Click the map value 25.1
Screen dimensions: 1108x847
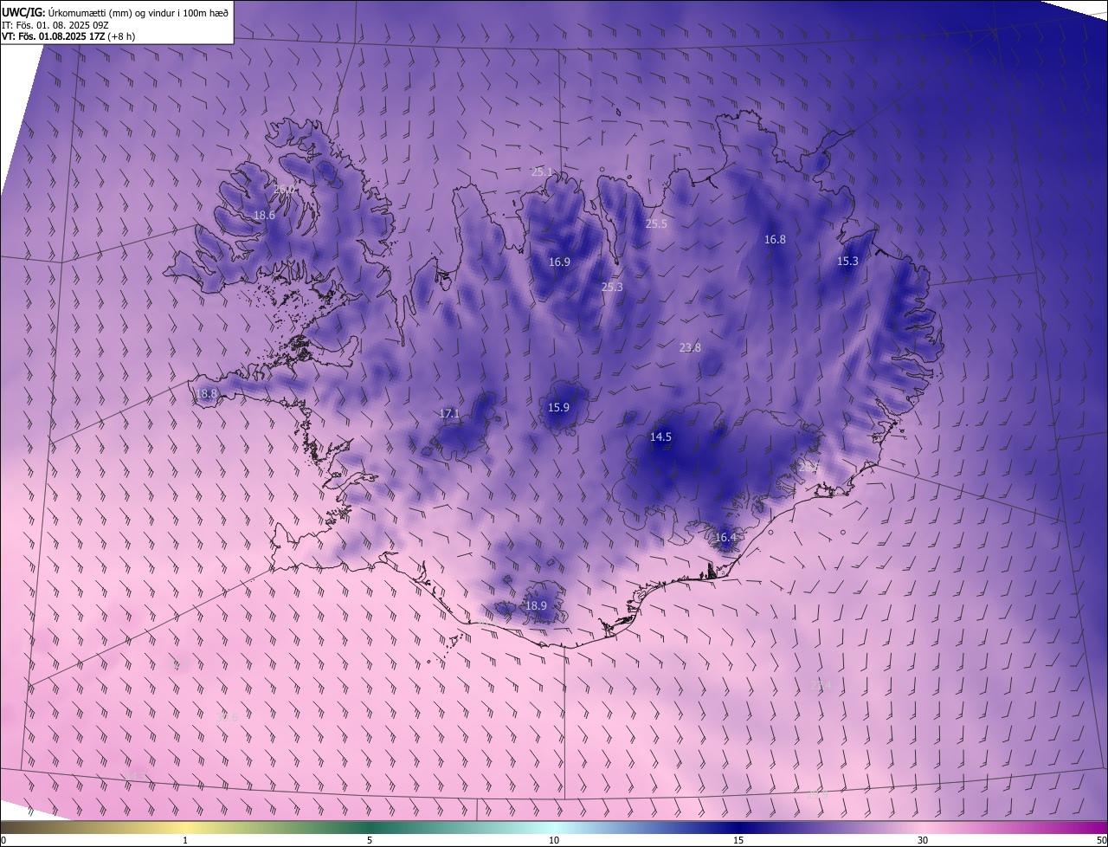point(542,172)
